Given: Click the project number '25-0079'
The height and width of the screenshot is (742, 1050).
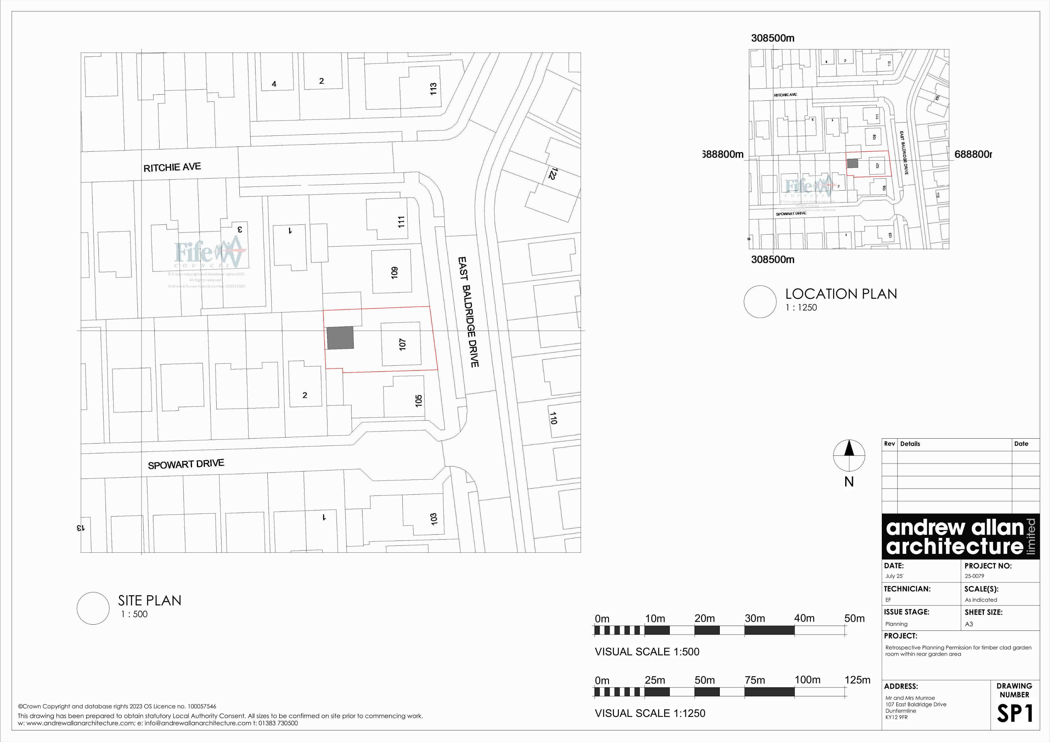Looking at the screenshot, I should [x=975, y=576].
